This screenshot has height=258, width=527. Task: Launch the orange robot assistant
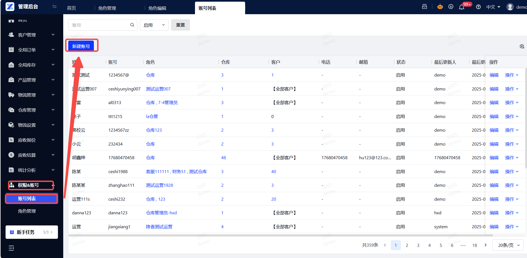(x=440, y=7)
